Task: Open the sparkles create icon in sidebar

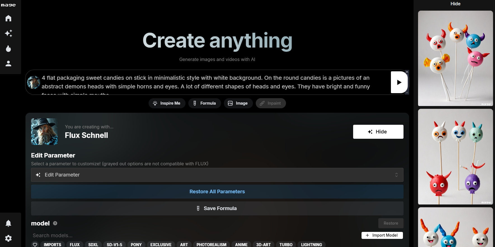Action: tap(8, 34)
